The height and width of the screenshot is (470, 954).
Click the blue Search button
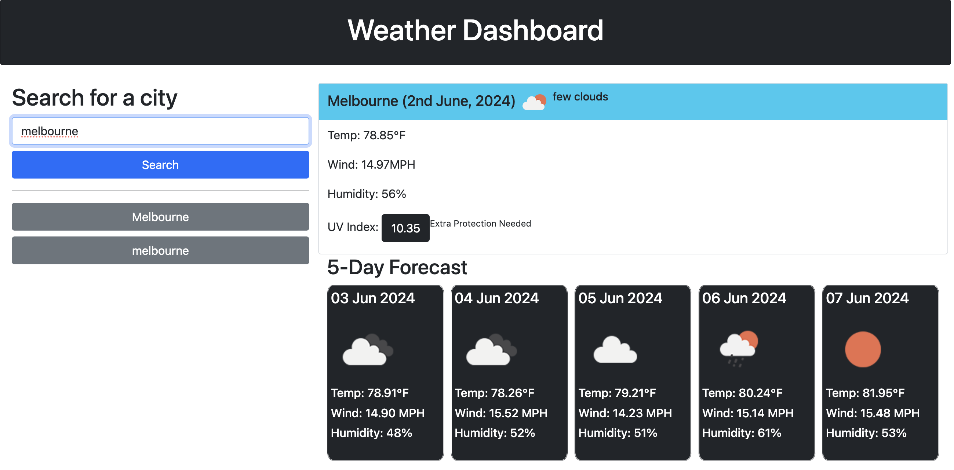point(160,165)
